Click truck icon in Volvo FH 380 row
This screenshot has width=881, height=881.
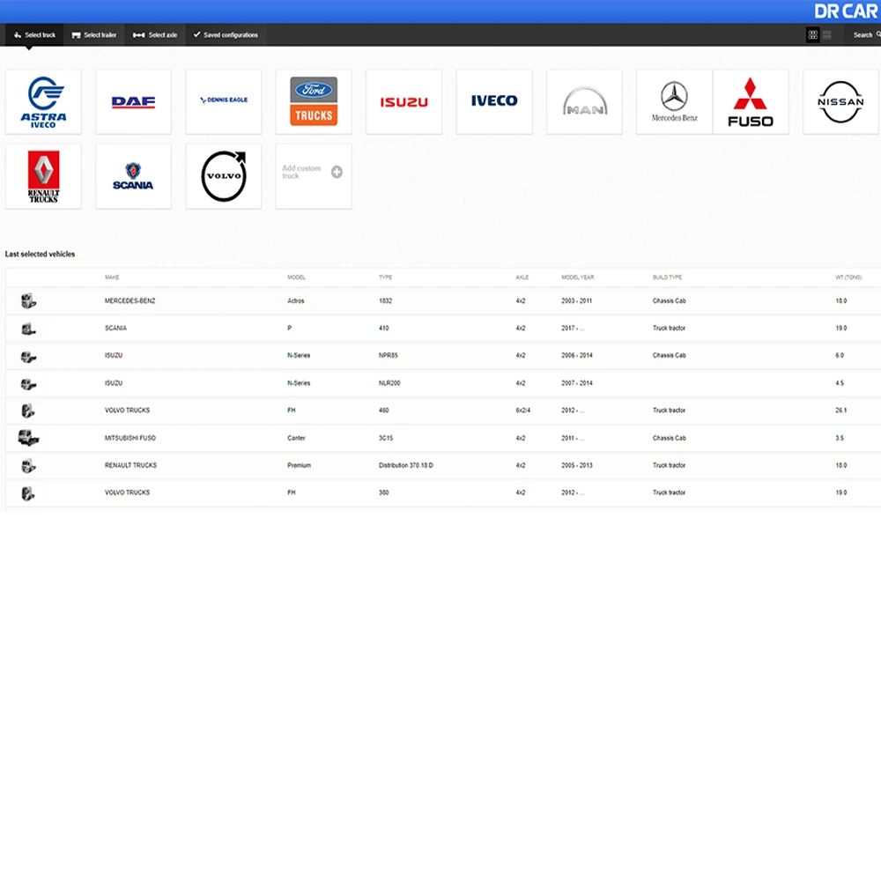pos(28,493)
